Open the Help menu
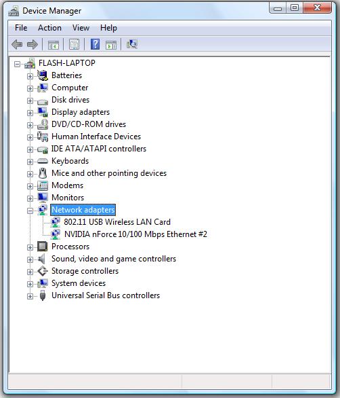340x398 pixels. (108, 28)
